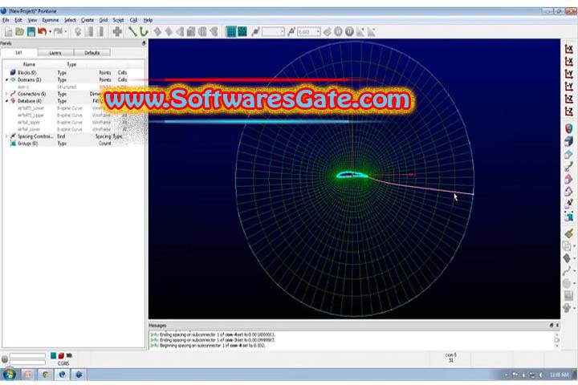This screenshot has height=385, width=578.
Task: Click the second round gray toolbar button
Action: [x=349, y=32]
